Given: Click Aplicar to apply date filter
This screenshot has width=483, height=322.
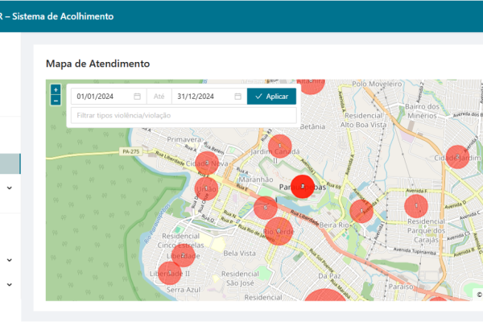Looking at the screenshot, I should [x=271, y=97].
